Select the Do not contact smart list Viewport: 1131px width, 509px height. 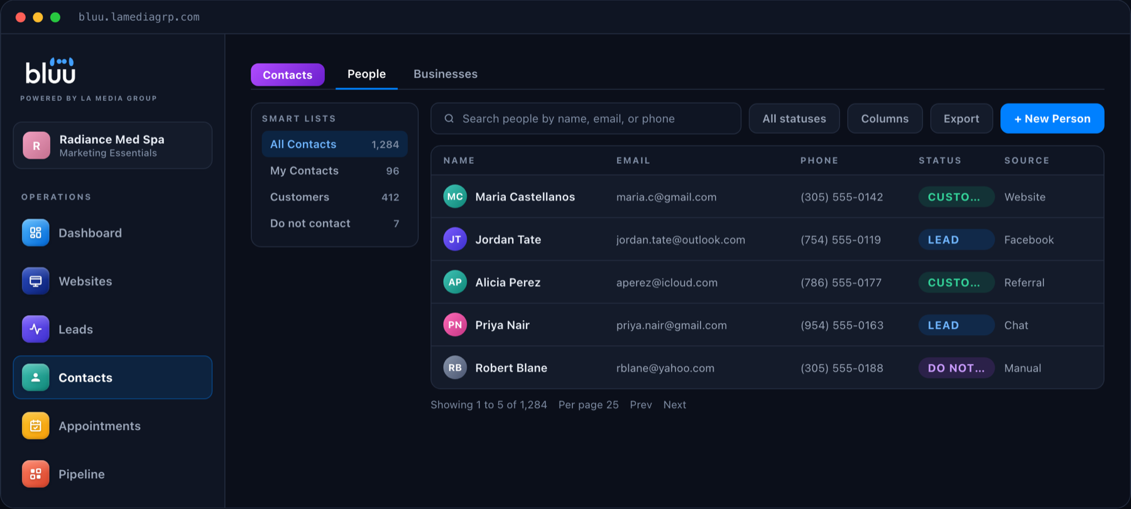(334, 223)
